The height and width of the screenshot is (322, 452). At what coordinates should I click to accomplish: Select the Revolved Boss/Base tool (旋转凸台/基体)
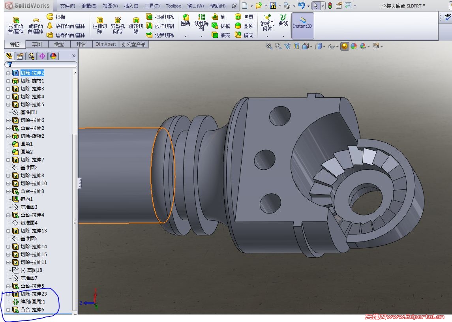pyautogui.click(x=36, y=25)
